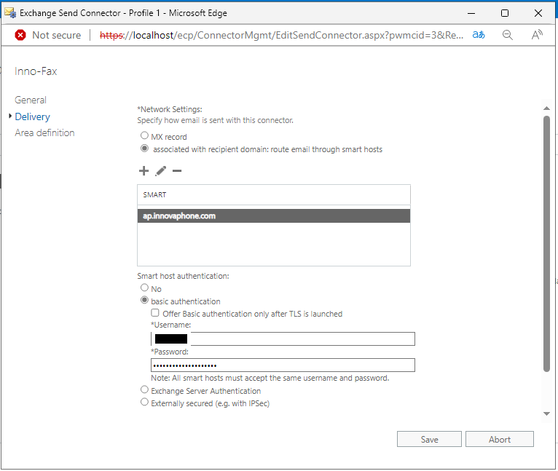Open the Delivery section
This screenshot has height=471, width=558.
click(32, 116)
